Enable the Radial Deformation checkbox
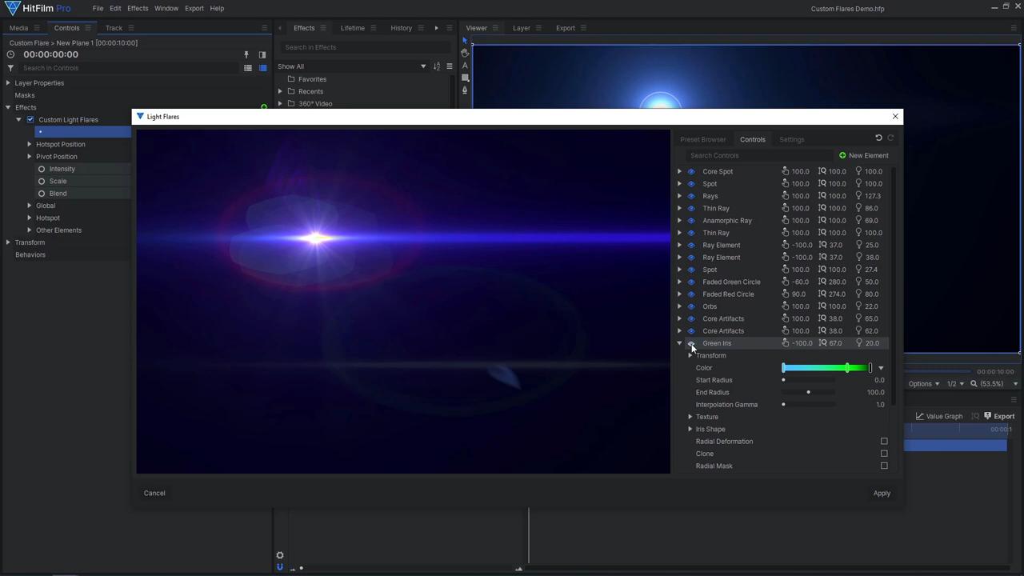The height and width of the screenshot is (576, 1024). click(884, 442)
